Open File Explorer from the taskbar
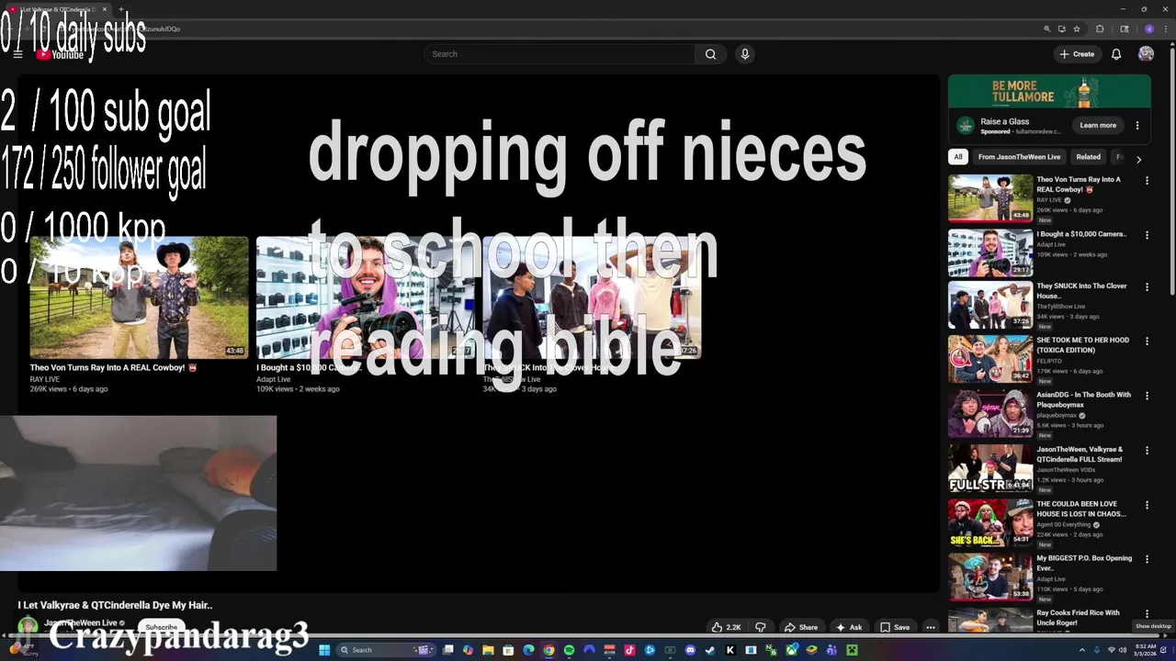Screen dimensions: 1176x661 point(488,650)
